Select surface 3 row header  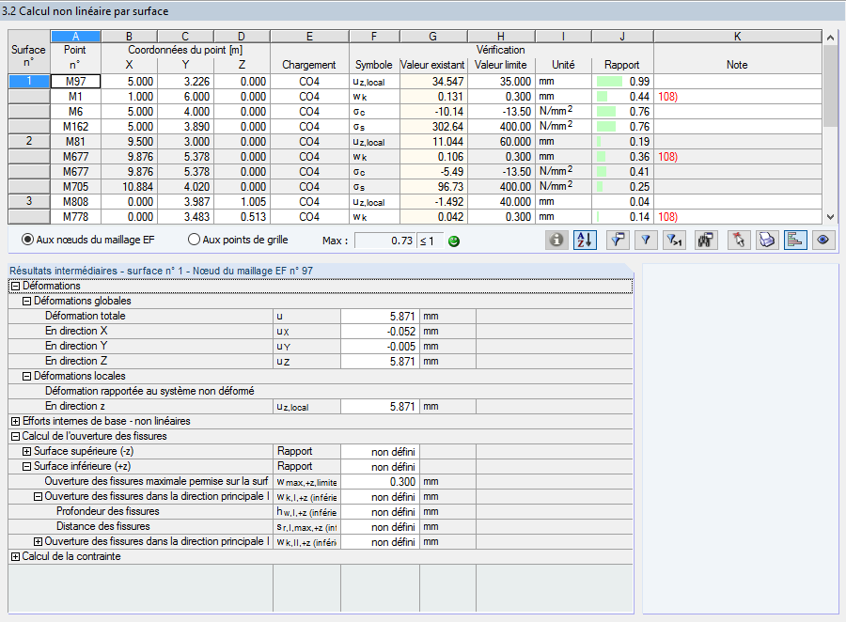[29, 202]
